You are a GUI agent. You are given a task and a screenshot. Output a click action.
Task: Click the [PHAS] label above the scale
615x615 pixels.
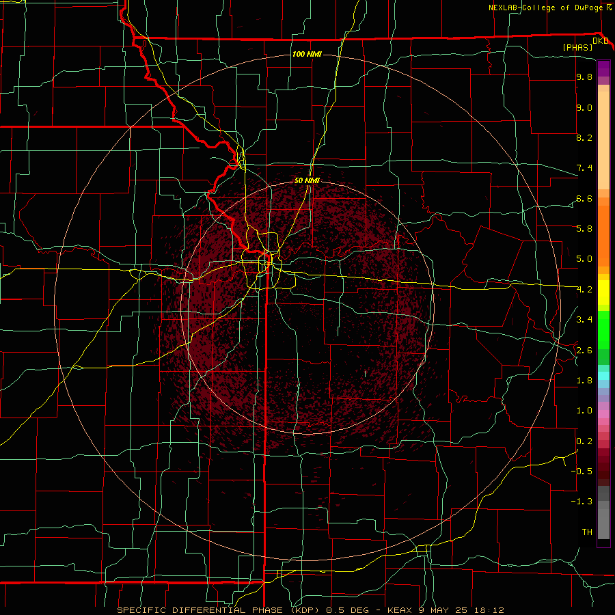(x=577, y=47)
